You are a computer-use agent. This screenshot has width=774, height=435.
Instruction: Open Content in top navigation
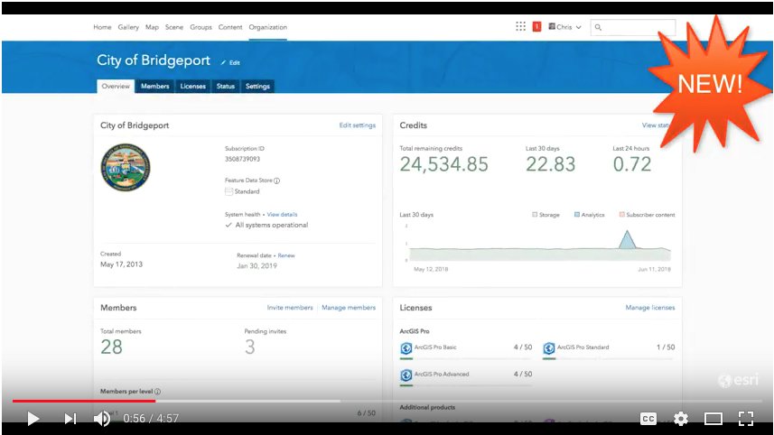pos(230,27)
